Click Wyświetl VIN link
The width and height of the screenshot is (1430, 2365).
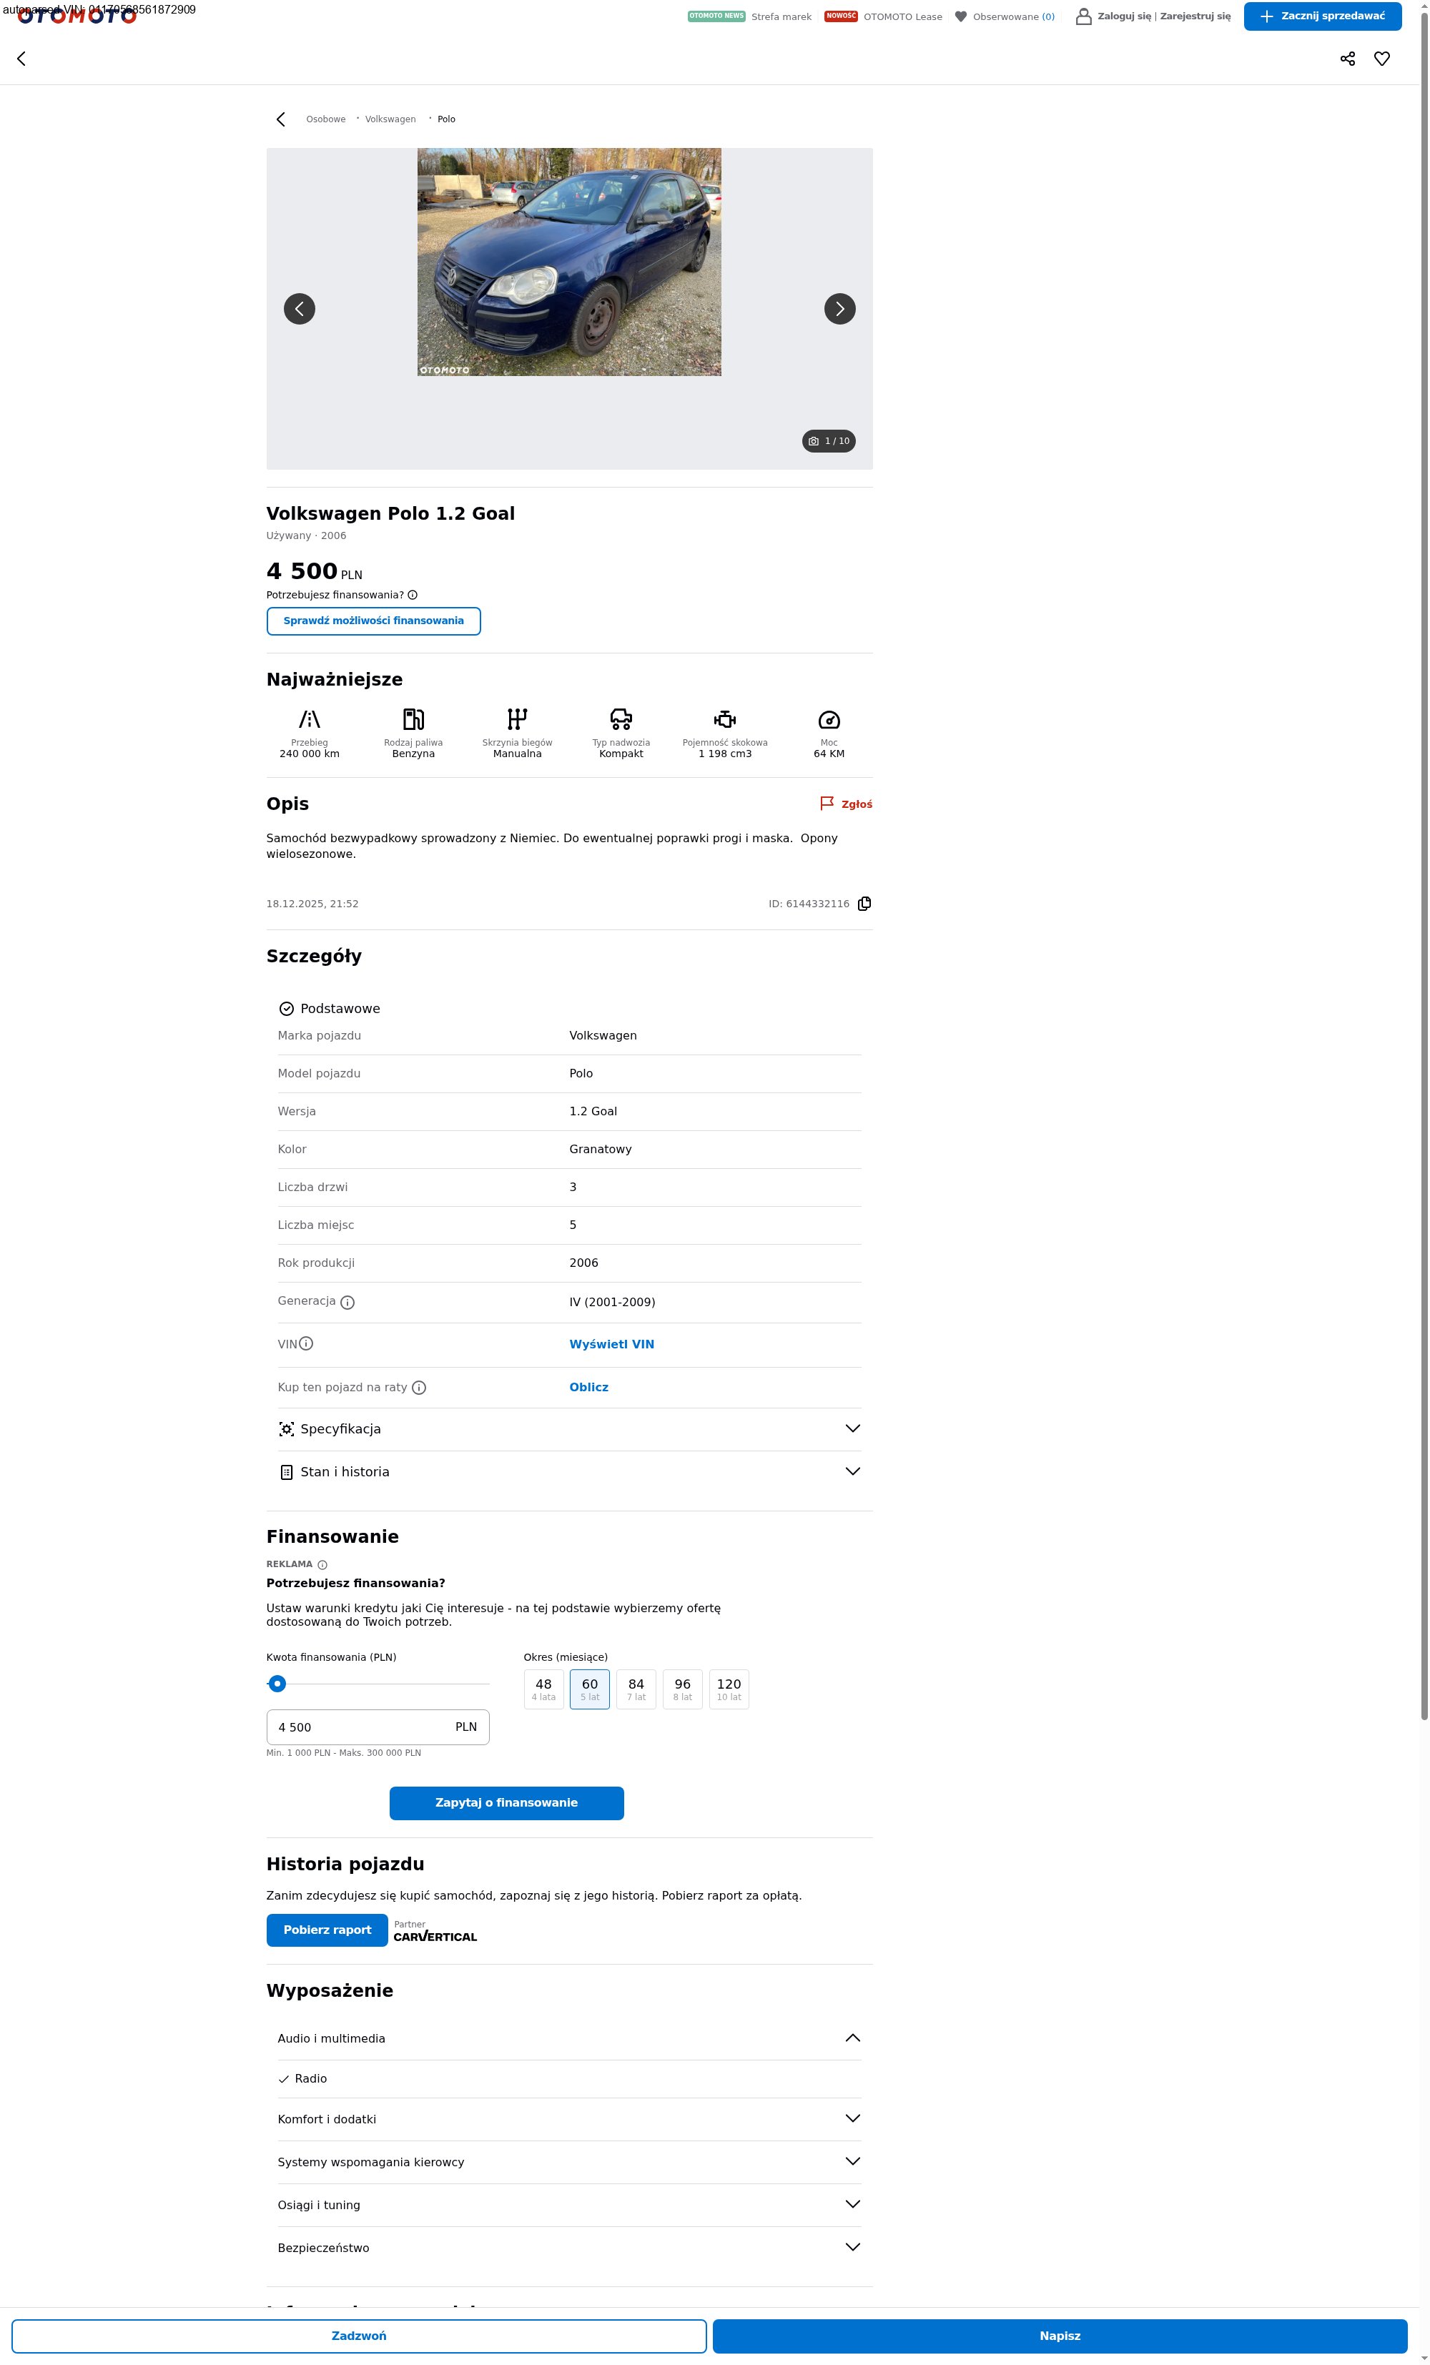(x=611, y=1344)
